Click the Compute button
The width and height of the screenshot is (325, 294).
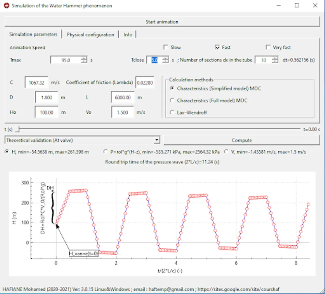pos(241,140)
